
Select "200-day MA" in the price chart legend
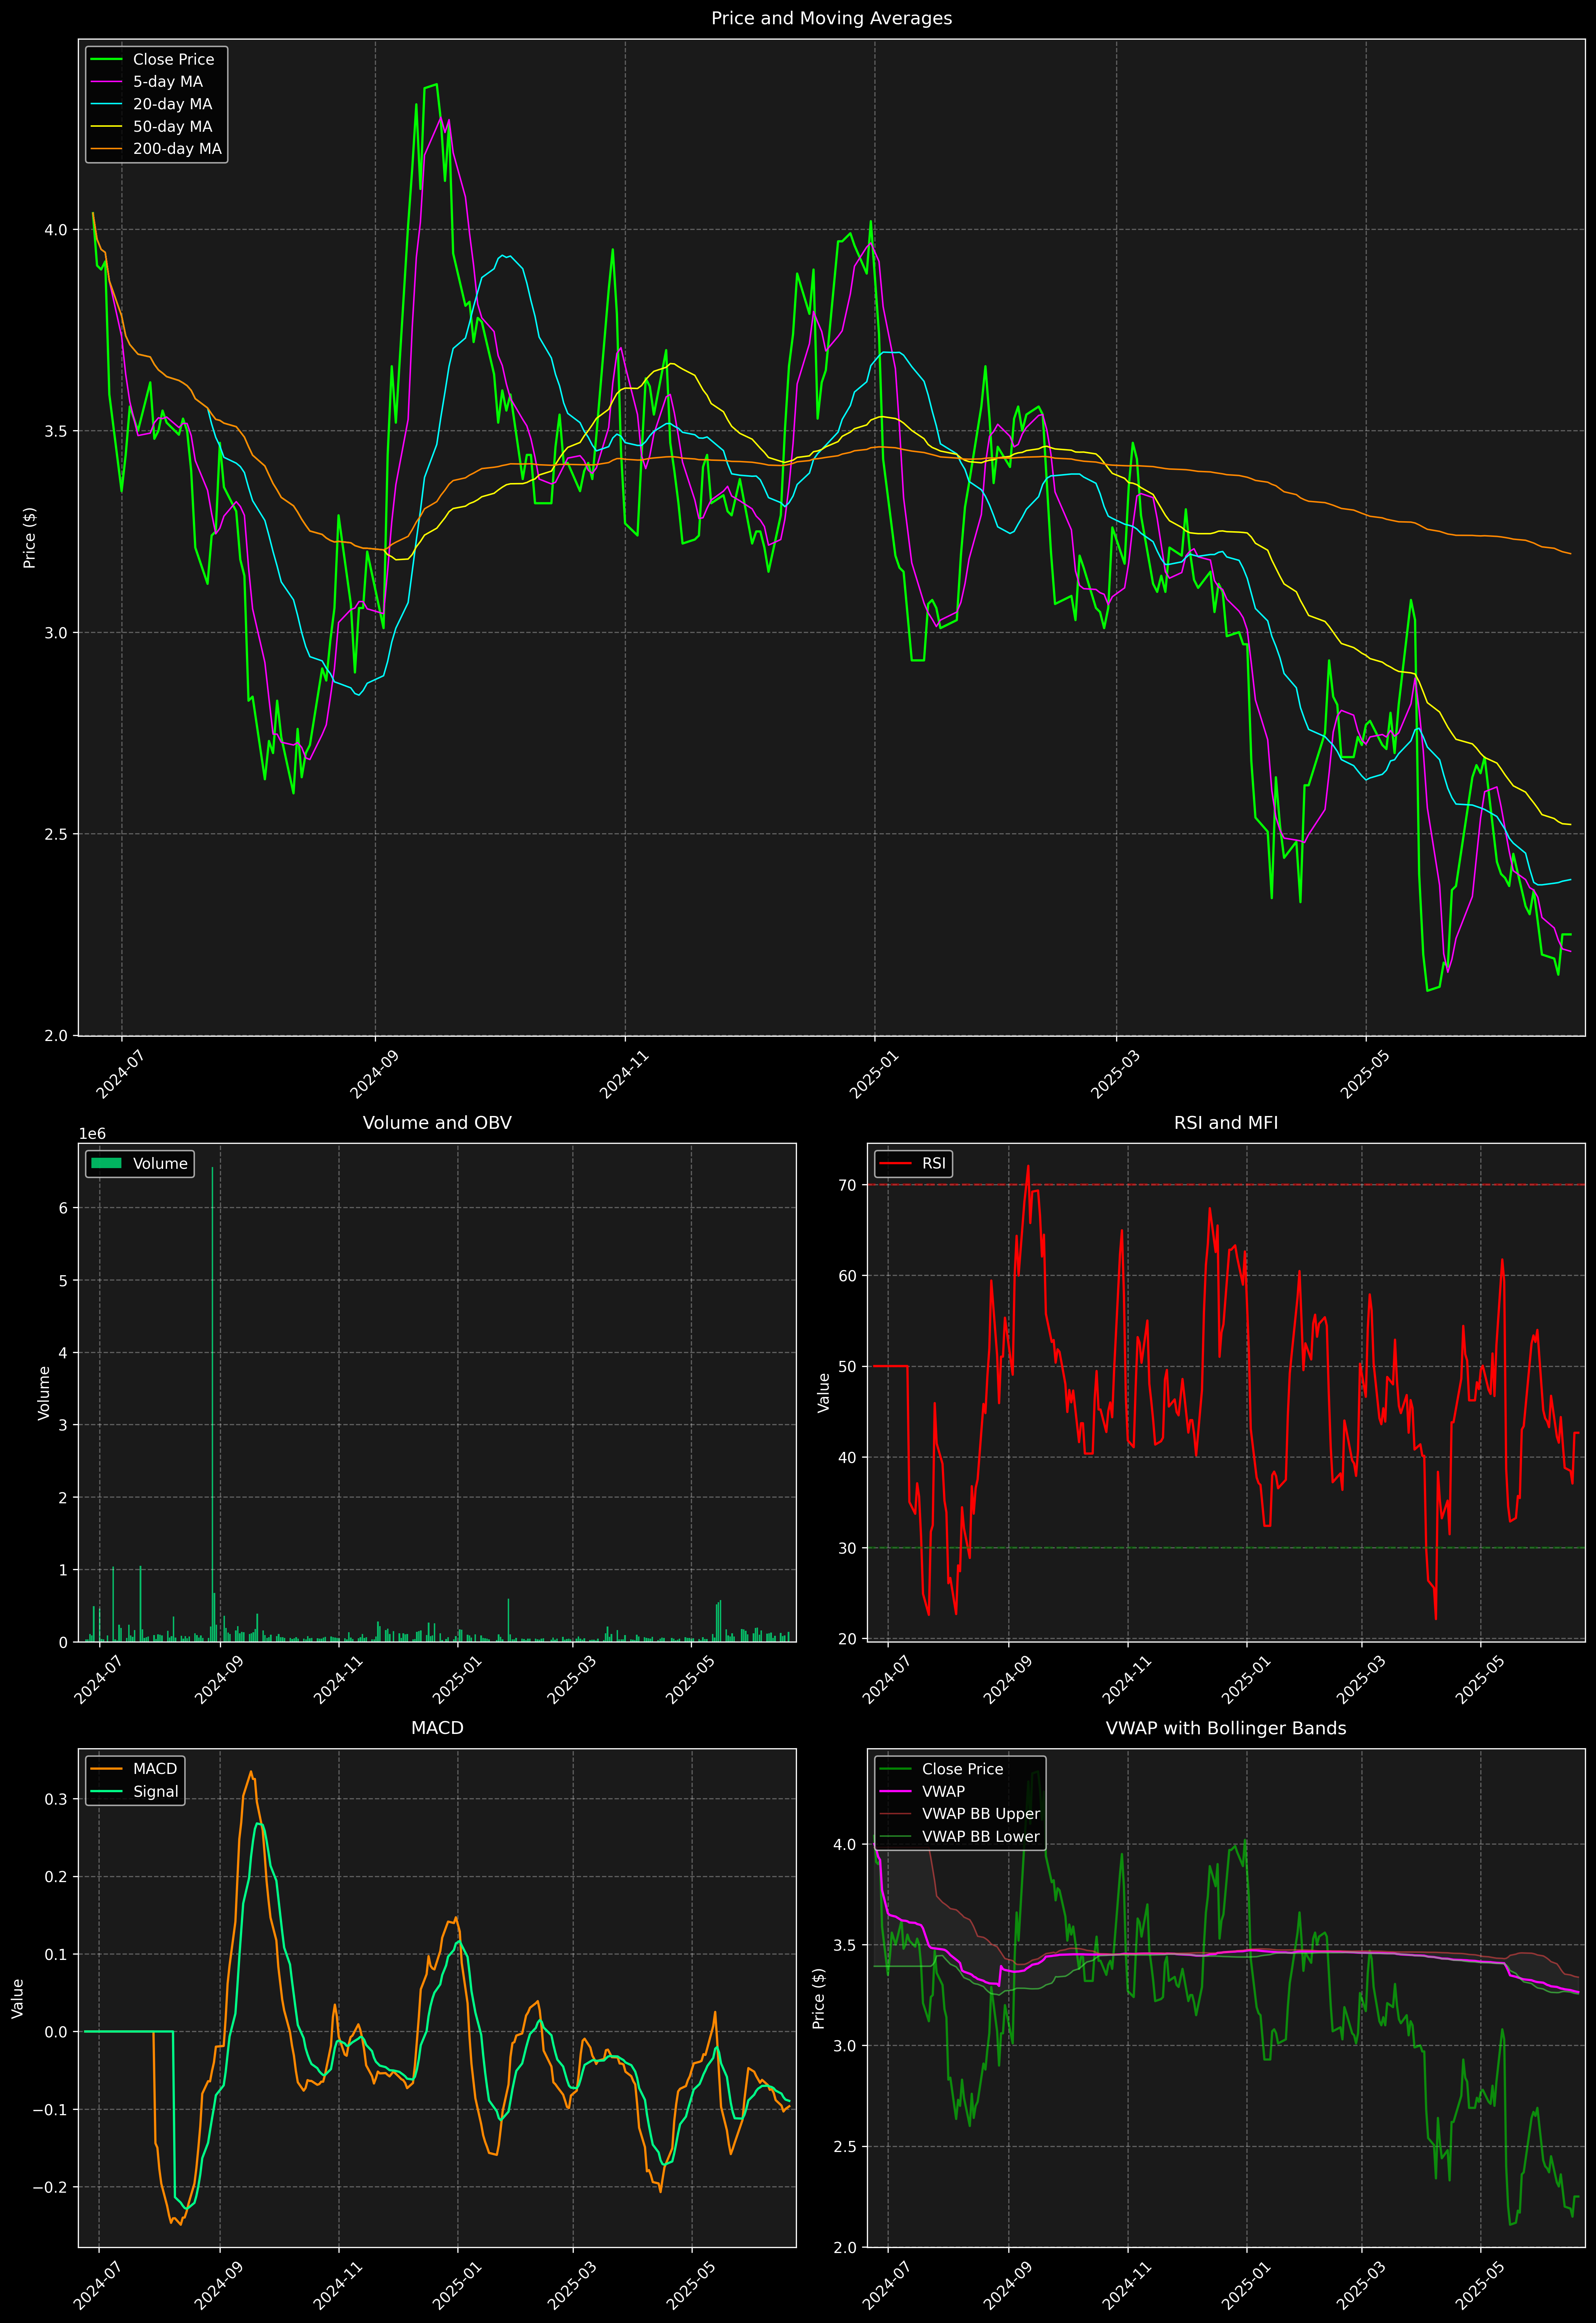[x=177, y=149]
